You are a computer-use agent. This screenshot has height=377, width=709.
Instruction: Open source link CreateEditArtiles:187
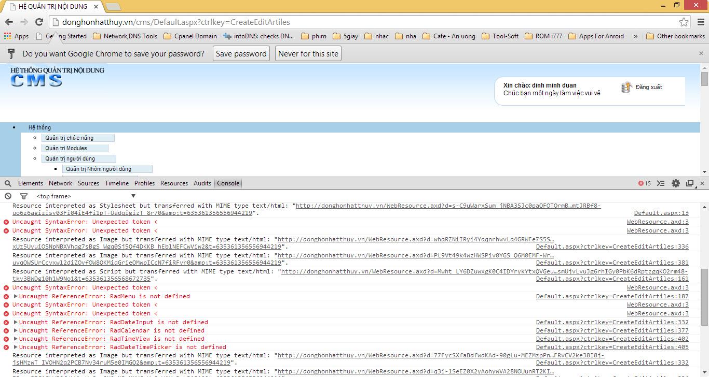pos(612,296)
